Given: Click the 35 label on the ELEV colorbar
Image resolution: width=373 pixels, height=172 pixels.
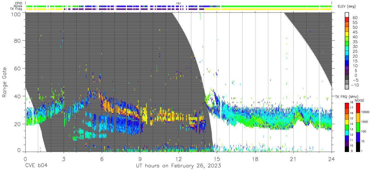Looking at the screenshot, I should [355, 42].
